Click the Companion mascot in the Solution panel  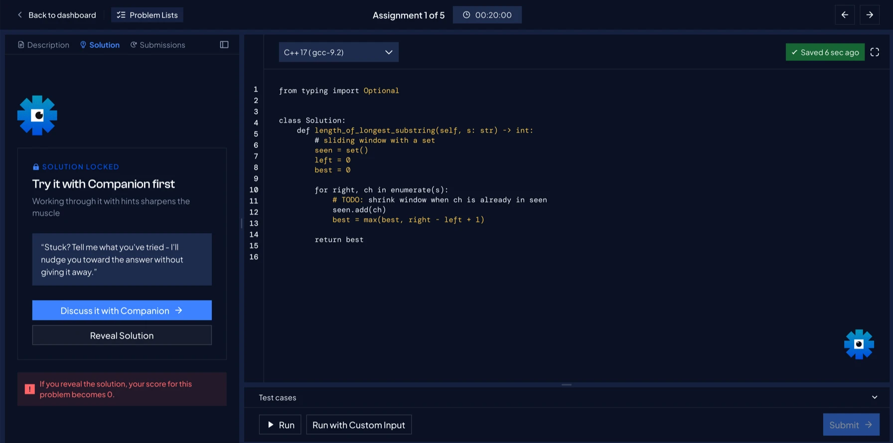pyautogui.click(x=37, y=116)
